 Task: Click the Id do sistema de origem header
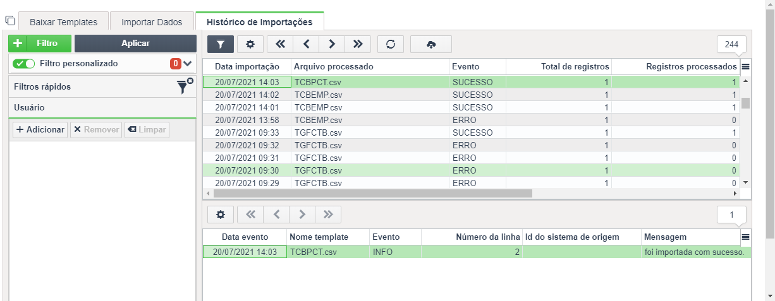click(x=582, y=237)
